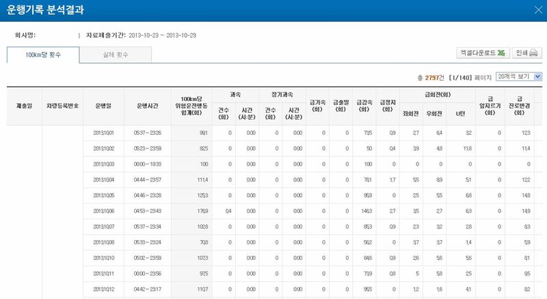Select the 20131008 운행일 cell

[x=103, y=242]
